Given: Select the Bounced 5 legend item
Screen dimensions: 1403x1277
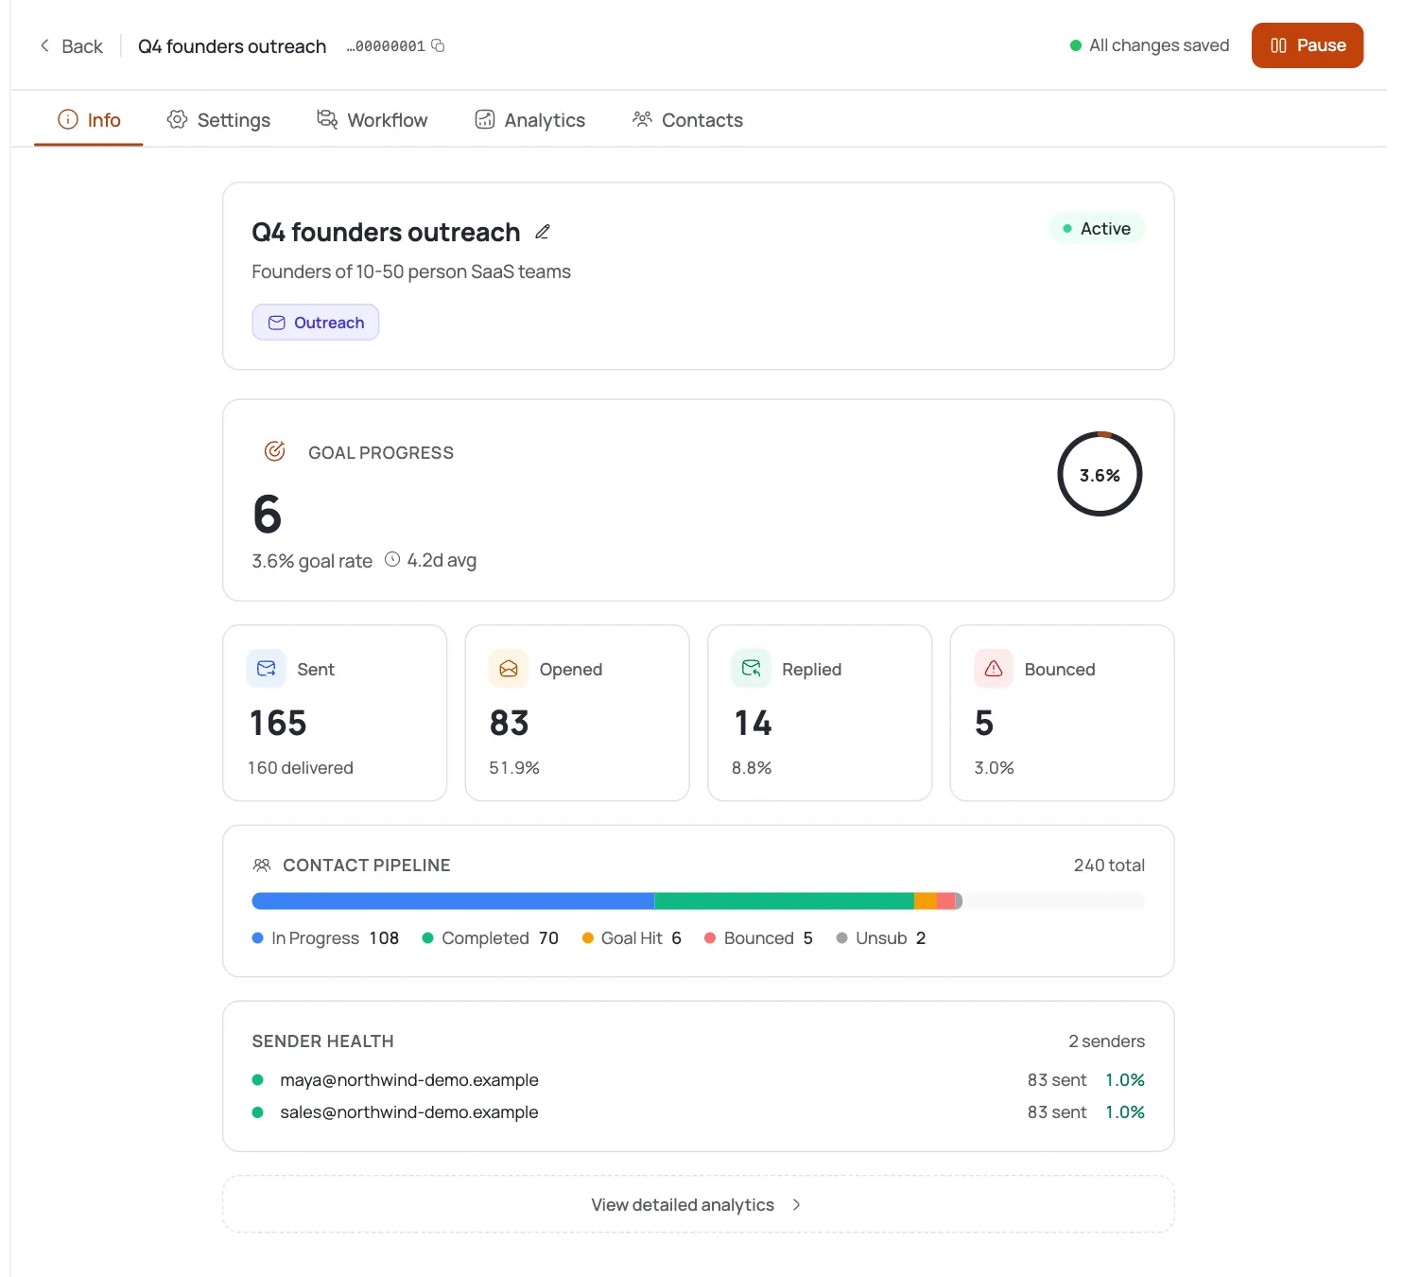Looking at the screenshot, I should tap(759, 937).
